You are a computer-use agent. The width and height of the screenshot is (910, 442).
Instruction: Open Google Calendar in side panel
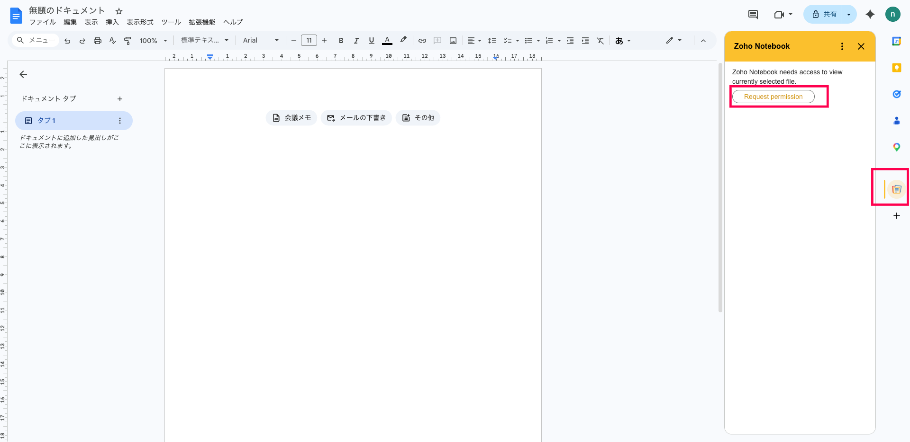coord(896,41)
